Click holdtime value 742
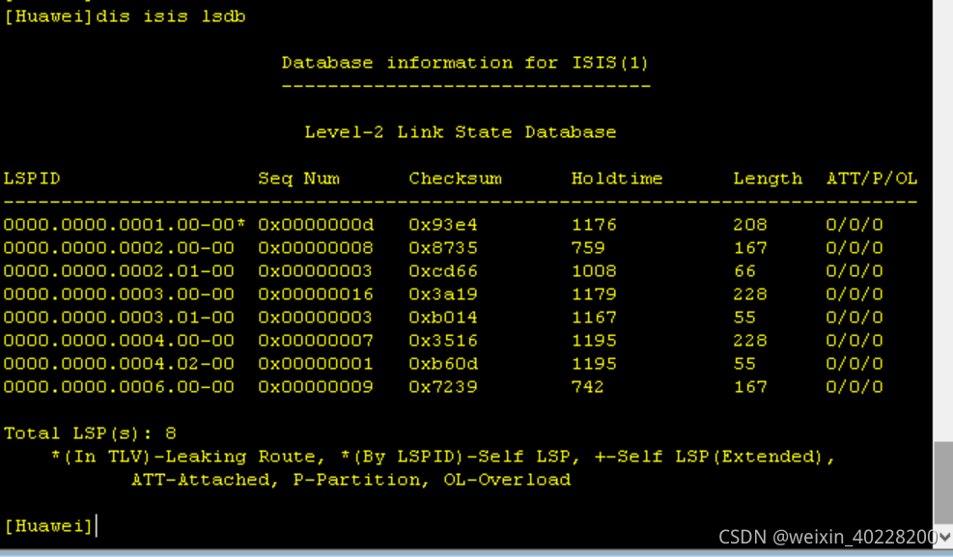 (x=588, y=387)
